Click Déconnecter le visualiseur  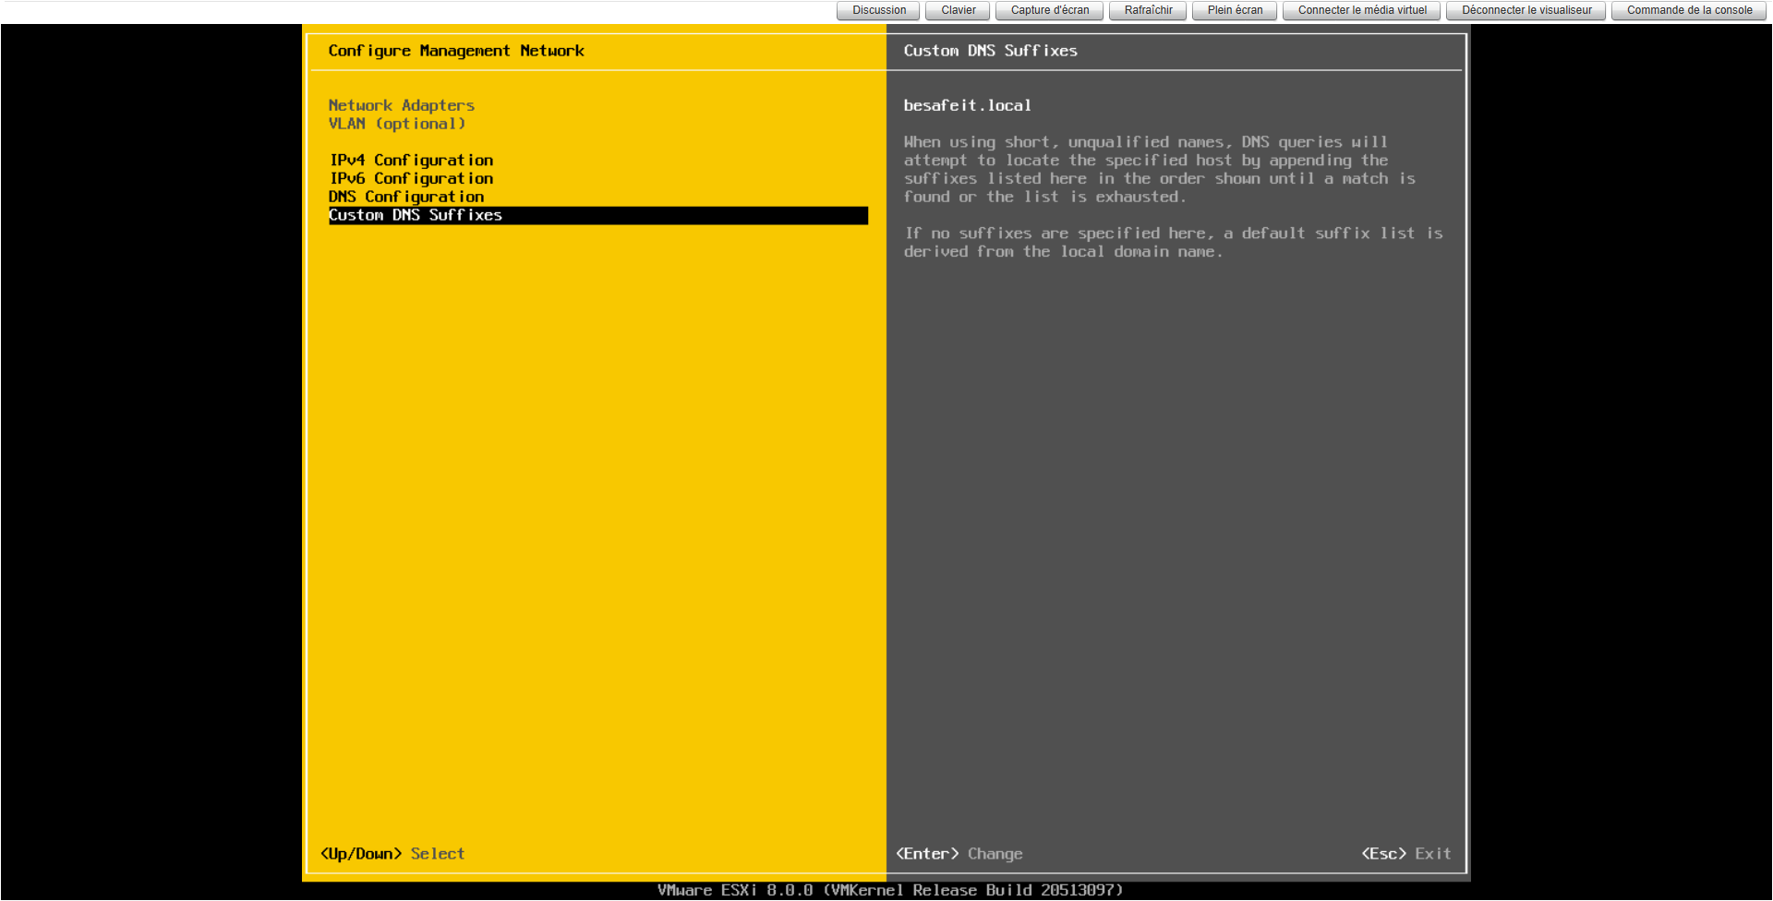click(1526, 10)
